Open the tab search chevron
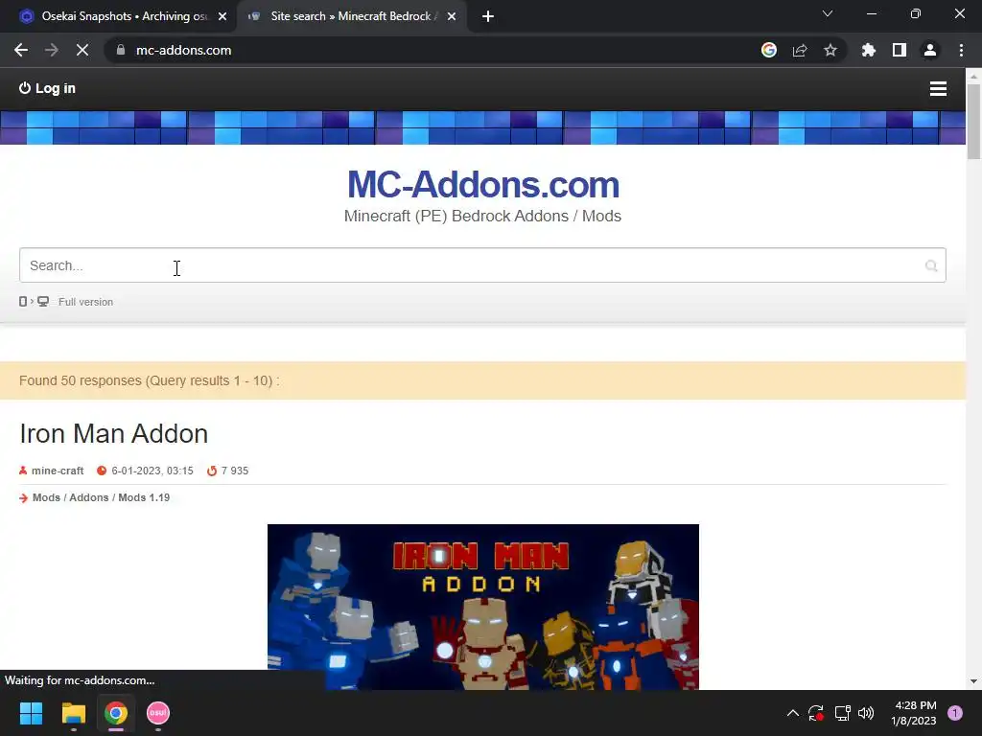Viewport: 982px width, 736px height. coord(828,13)
